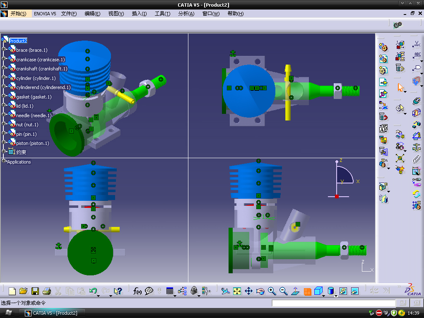Screen dimensions: 424x318
Task: Click the Create Multi-View icon
Action: (x=307, y=291)
